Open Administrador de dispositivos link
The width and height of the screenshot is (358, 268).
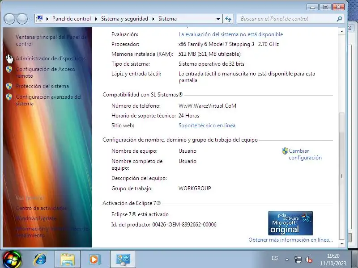coord(51,59)
